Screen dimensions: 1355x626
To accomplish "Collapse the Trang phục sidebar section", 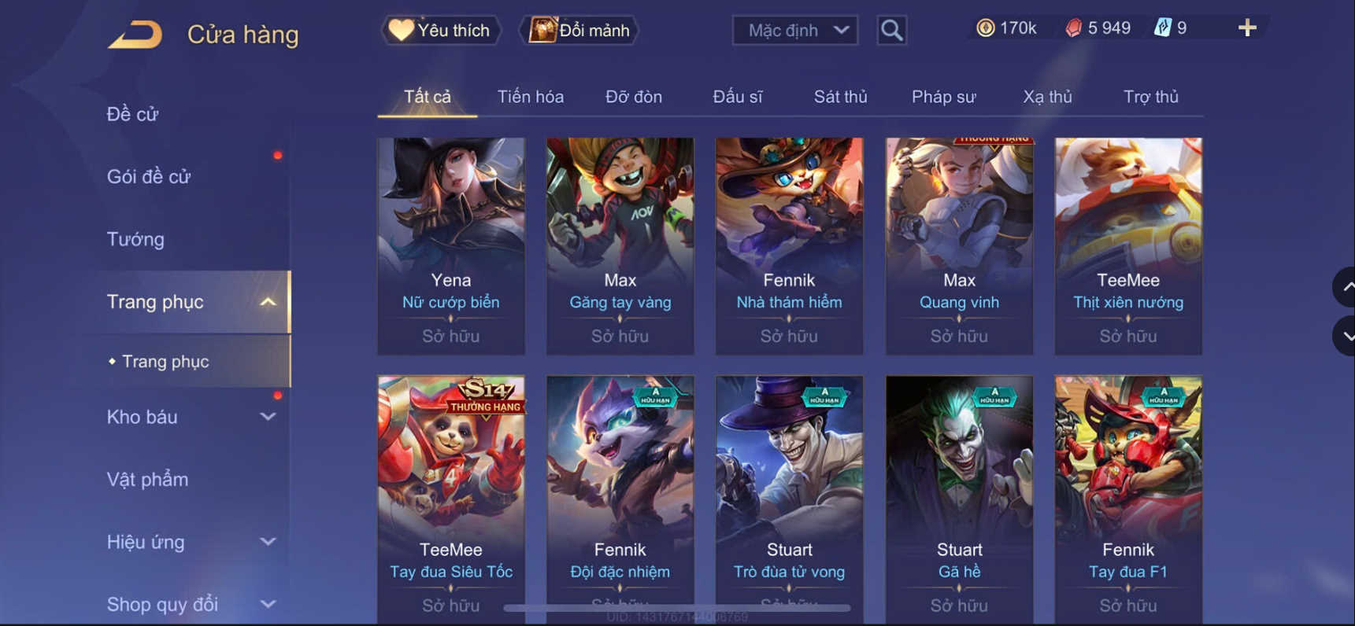I will click(x=268, y=302).
